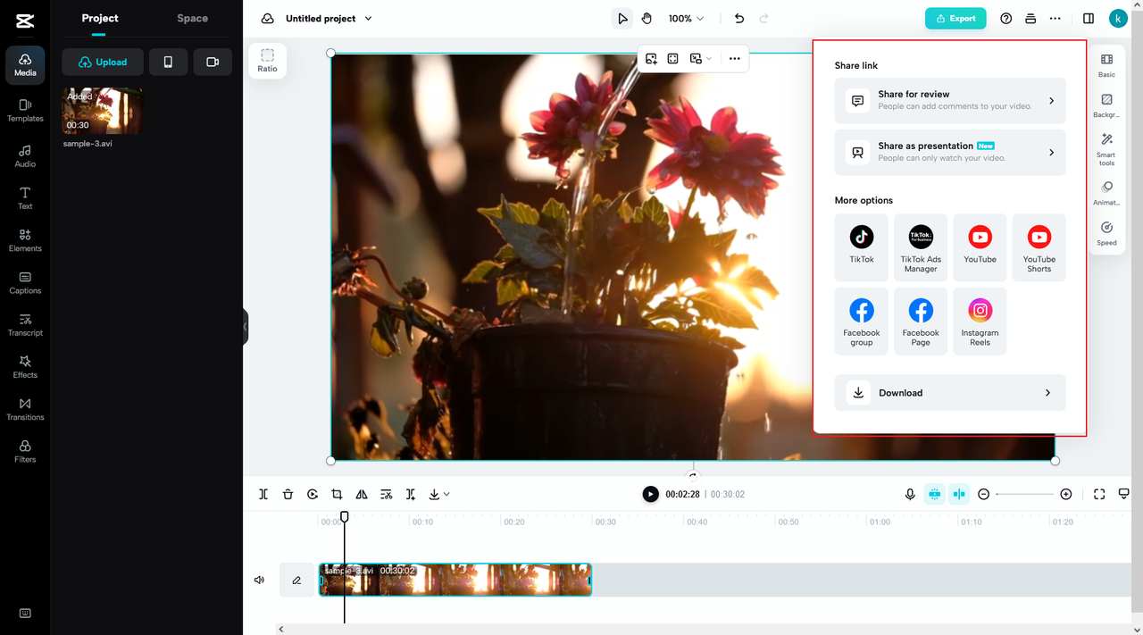Viewport: 1143px width, 635px height.
Task: Toggle the side panel layout icon
Action: point(1089,19)
